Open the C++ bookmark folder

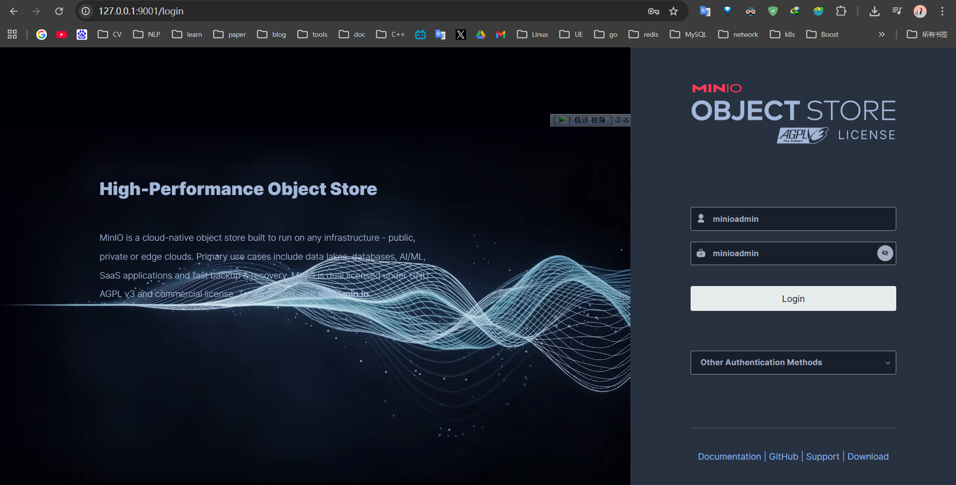391,34
